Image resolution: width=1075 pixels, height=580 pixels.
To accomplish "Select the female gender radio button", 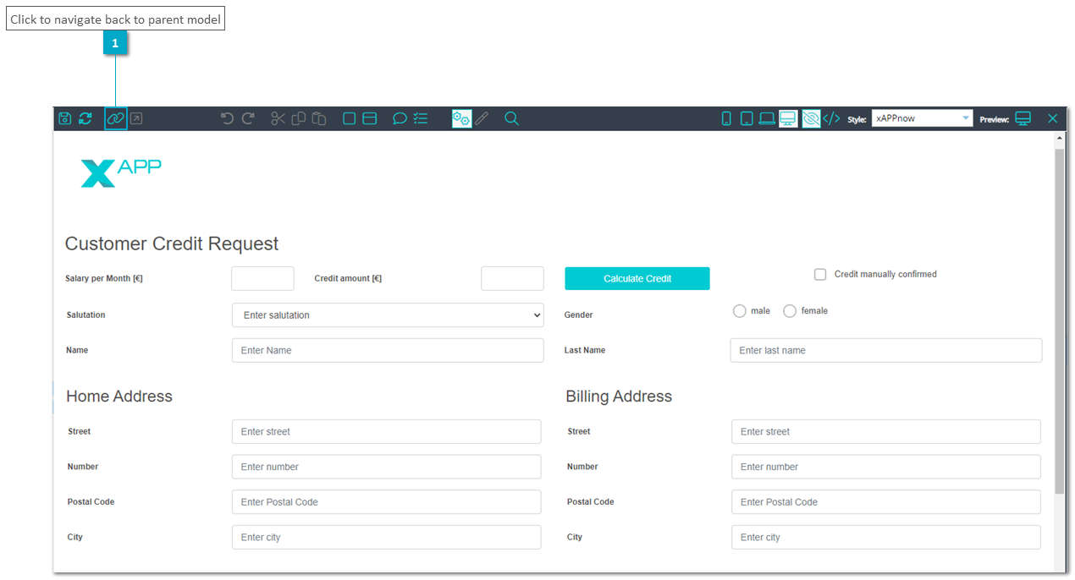I will 790,311.
